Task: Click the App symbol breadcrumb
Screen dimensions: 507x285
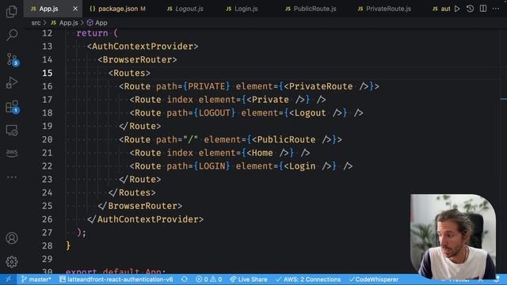Action: click(x=97, y=23)
